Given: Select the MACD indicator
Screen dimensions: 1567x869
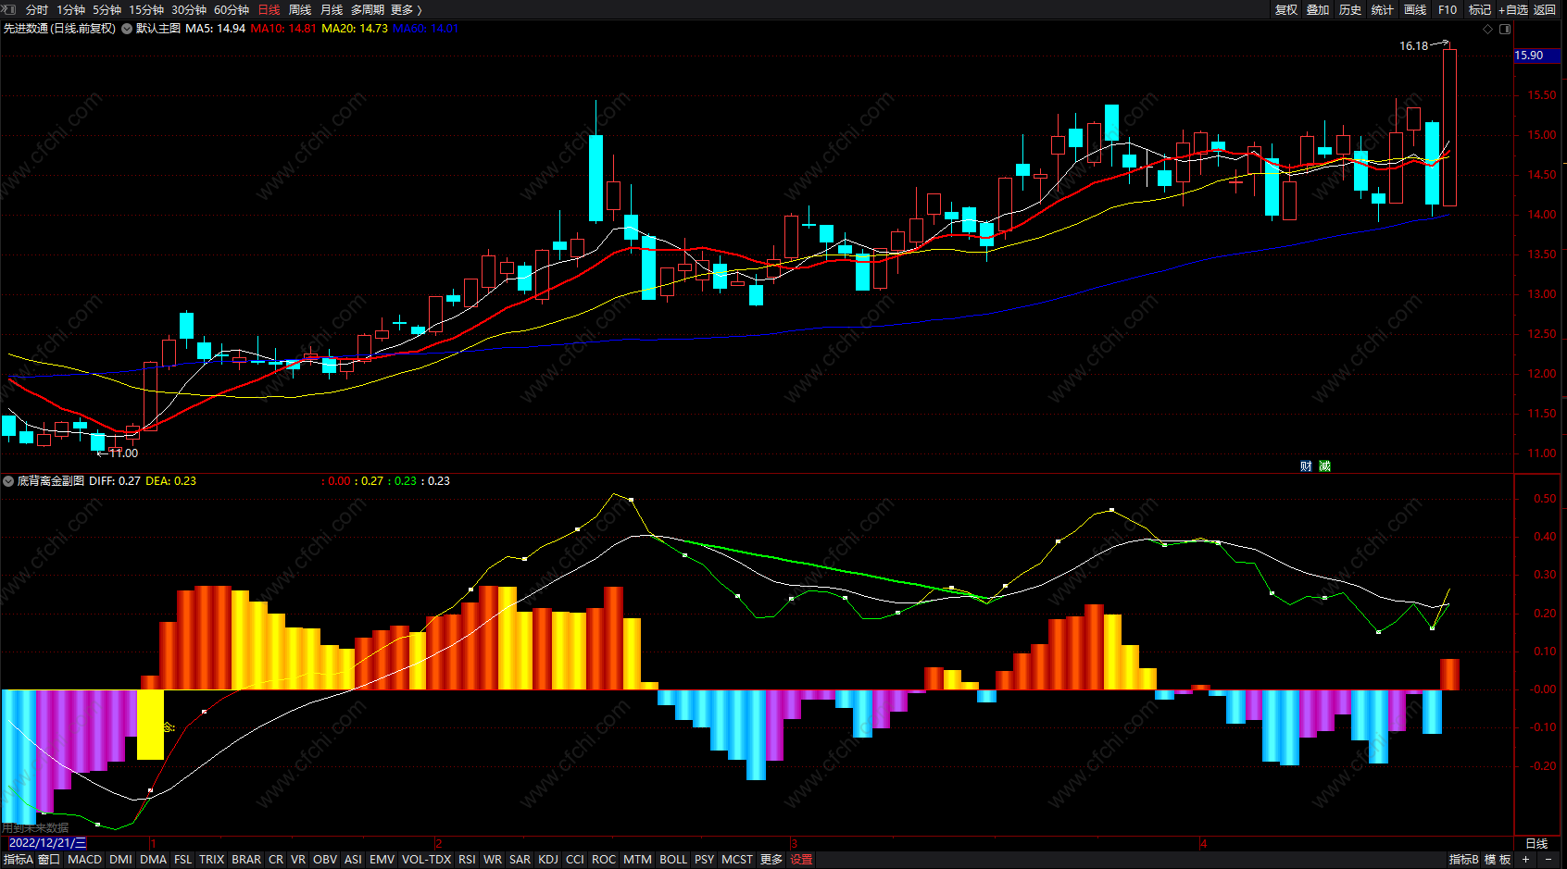Looking at the screenshot, I should pos(85,860).
